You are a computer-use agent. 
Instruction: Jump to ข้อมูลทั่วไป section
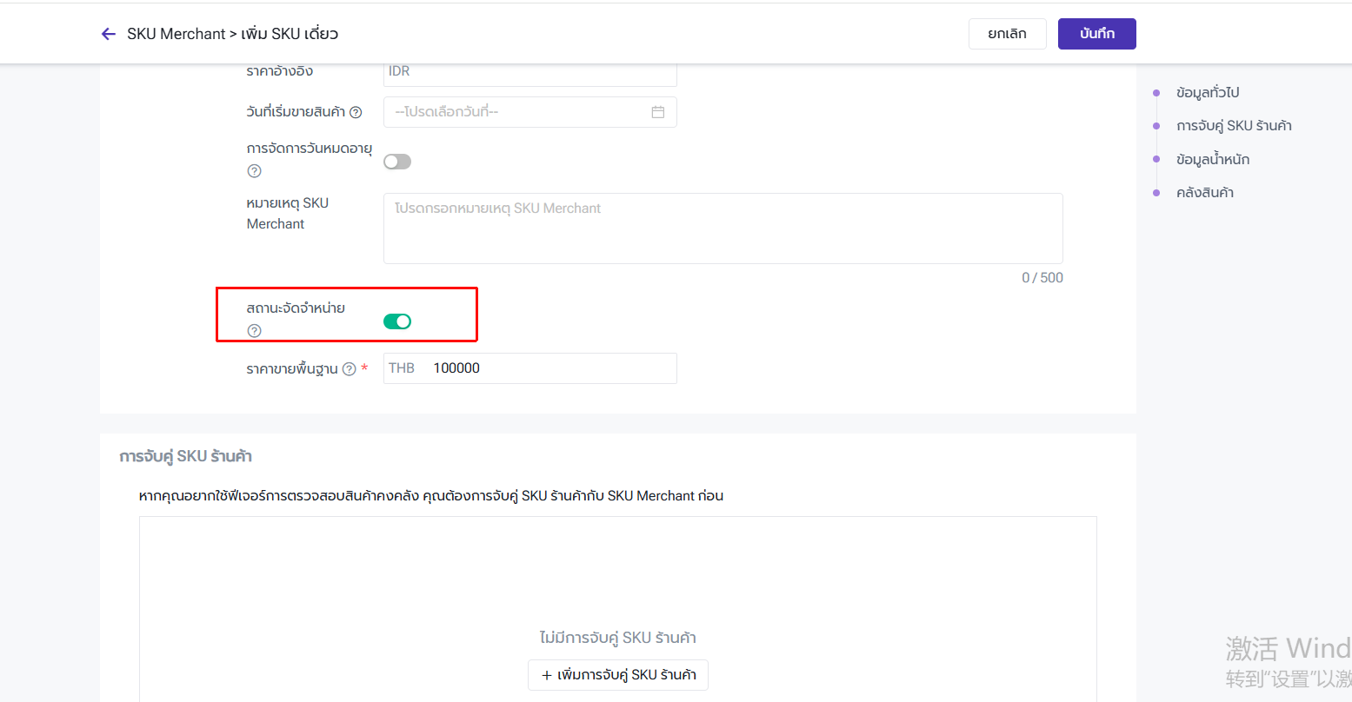pos(1207,92)
